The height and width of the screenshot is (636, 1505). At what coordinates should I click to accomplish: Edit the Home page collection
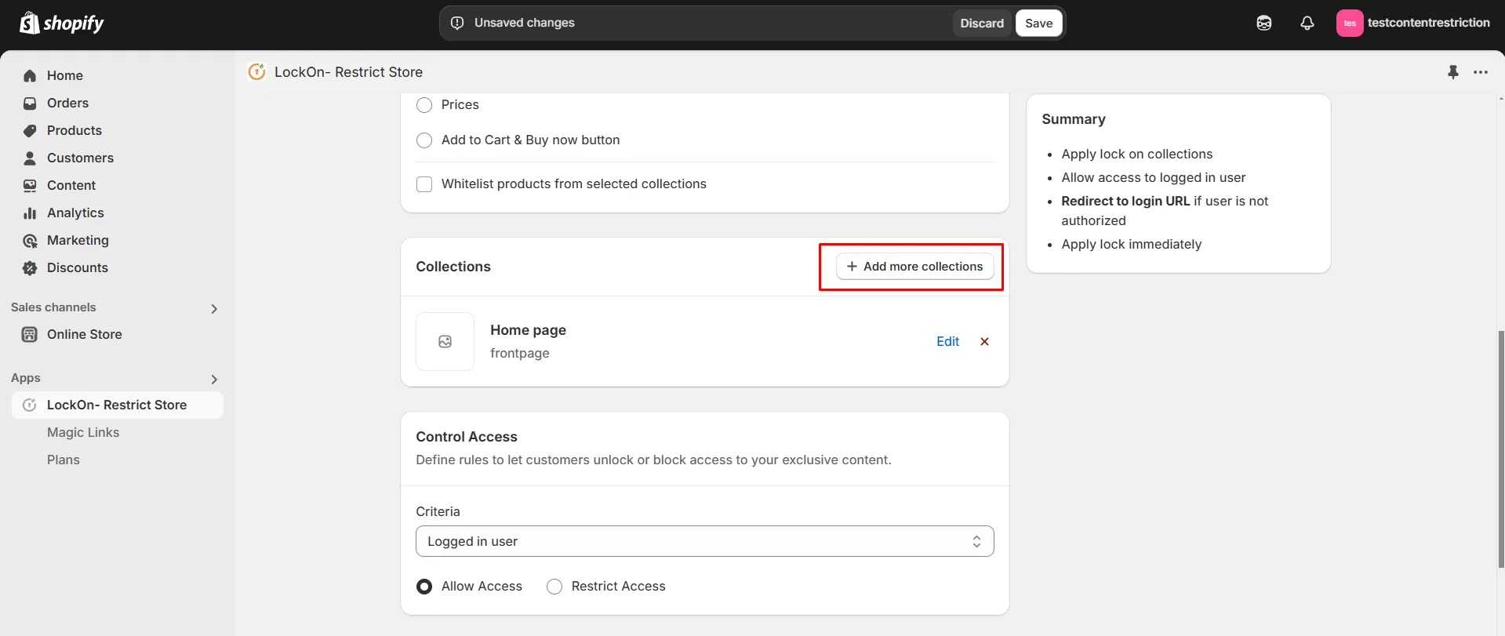(947, 341)
